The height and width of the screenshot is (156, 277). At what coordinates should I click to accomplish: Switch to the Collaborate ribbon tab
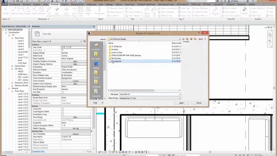coord(91,4)
